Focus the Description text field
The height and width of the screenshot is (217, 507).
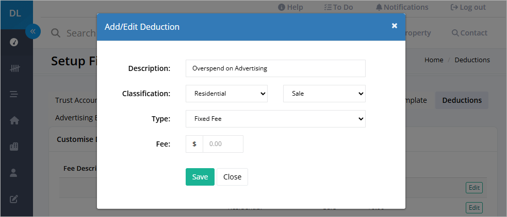[275, 68]
